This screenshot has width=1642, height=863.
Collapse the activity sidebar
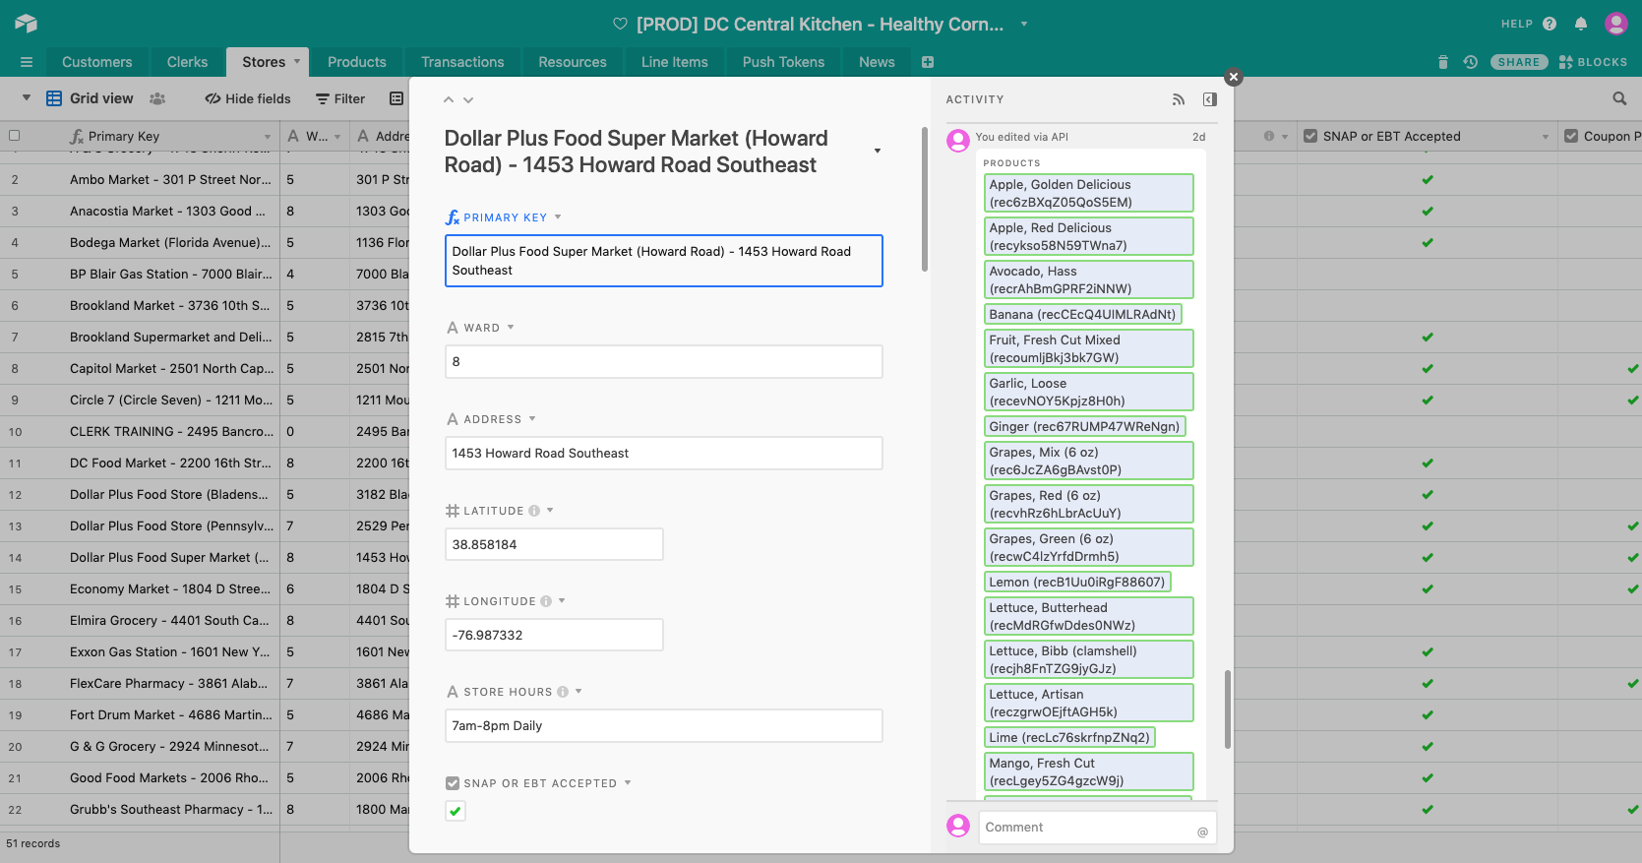(x=1210, y=99)
